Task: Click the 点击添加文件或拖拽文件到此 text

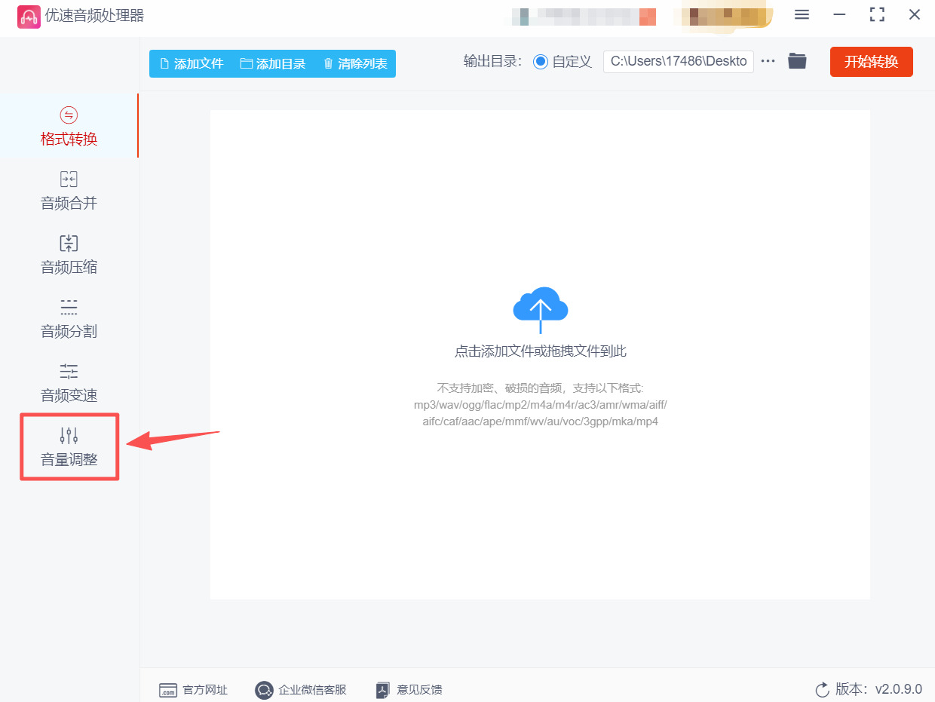Action: pyautogui.click(x=540, y=351)
